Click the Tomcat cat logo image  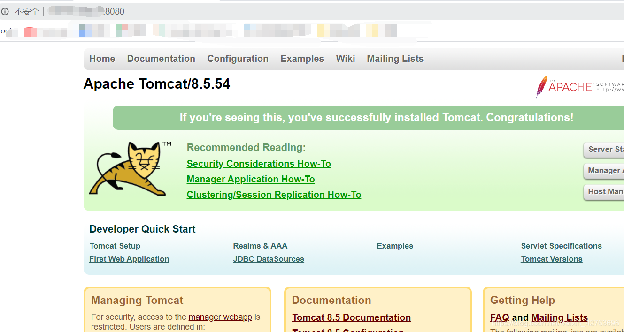tap(131, 168)
